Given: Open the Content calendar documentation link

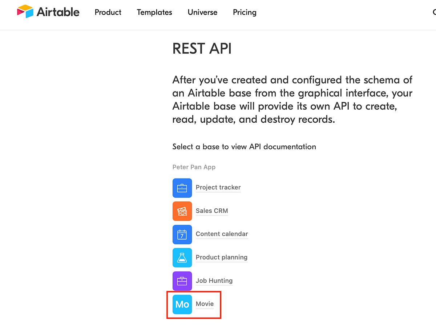Looking at the screenshot, I should 222,234.
